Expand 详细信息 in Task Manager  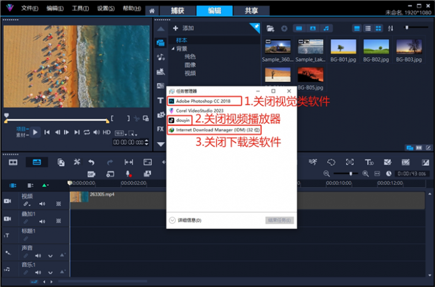coord(185,220)
